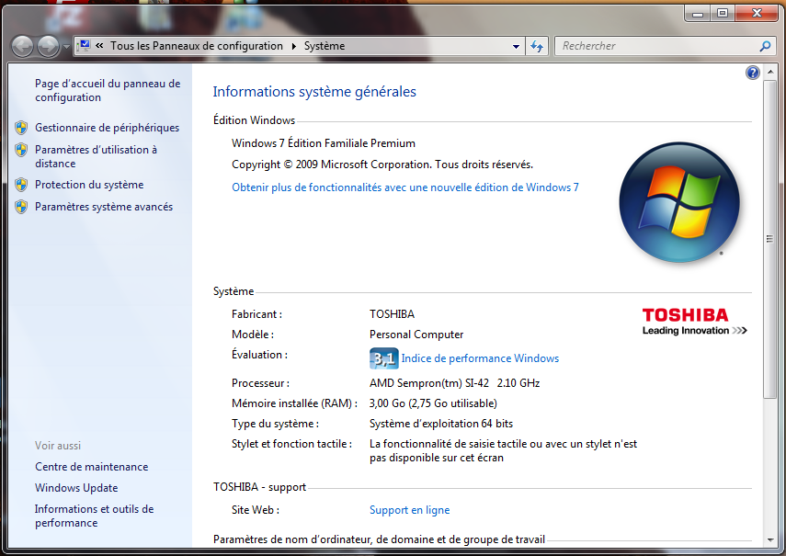The width and height of the screenshot is (786, 556).
Task: Click the magnifying glass search icon
Action: 765,46
